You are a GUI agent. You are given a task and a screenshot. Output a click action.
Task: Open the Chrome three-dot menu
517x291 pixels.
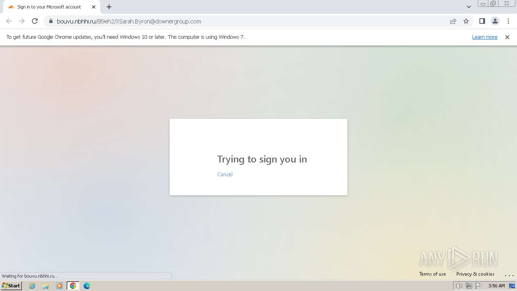click(508, 21)
